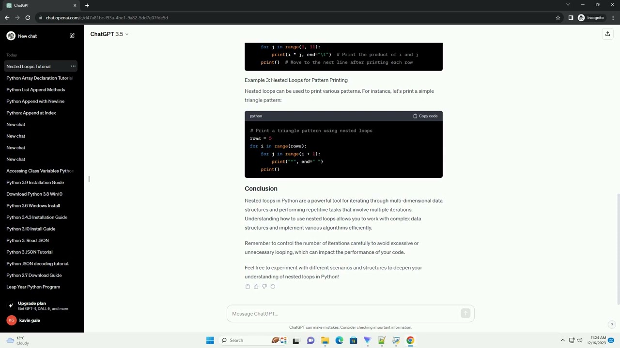Show hidden icons in the system tray
620x348 pixels.
562,340
